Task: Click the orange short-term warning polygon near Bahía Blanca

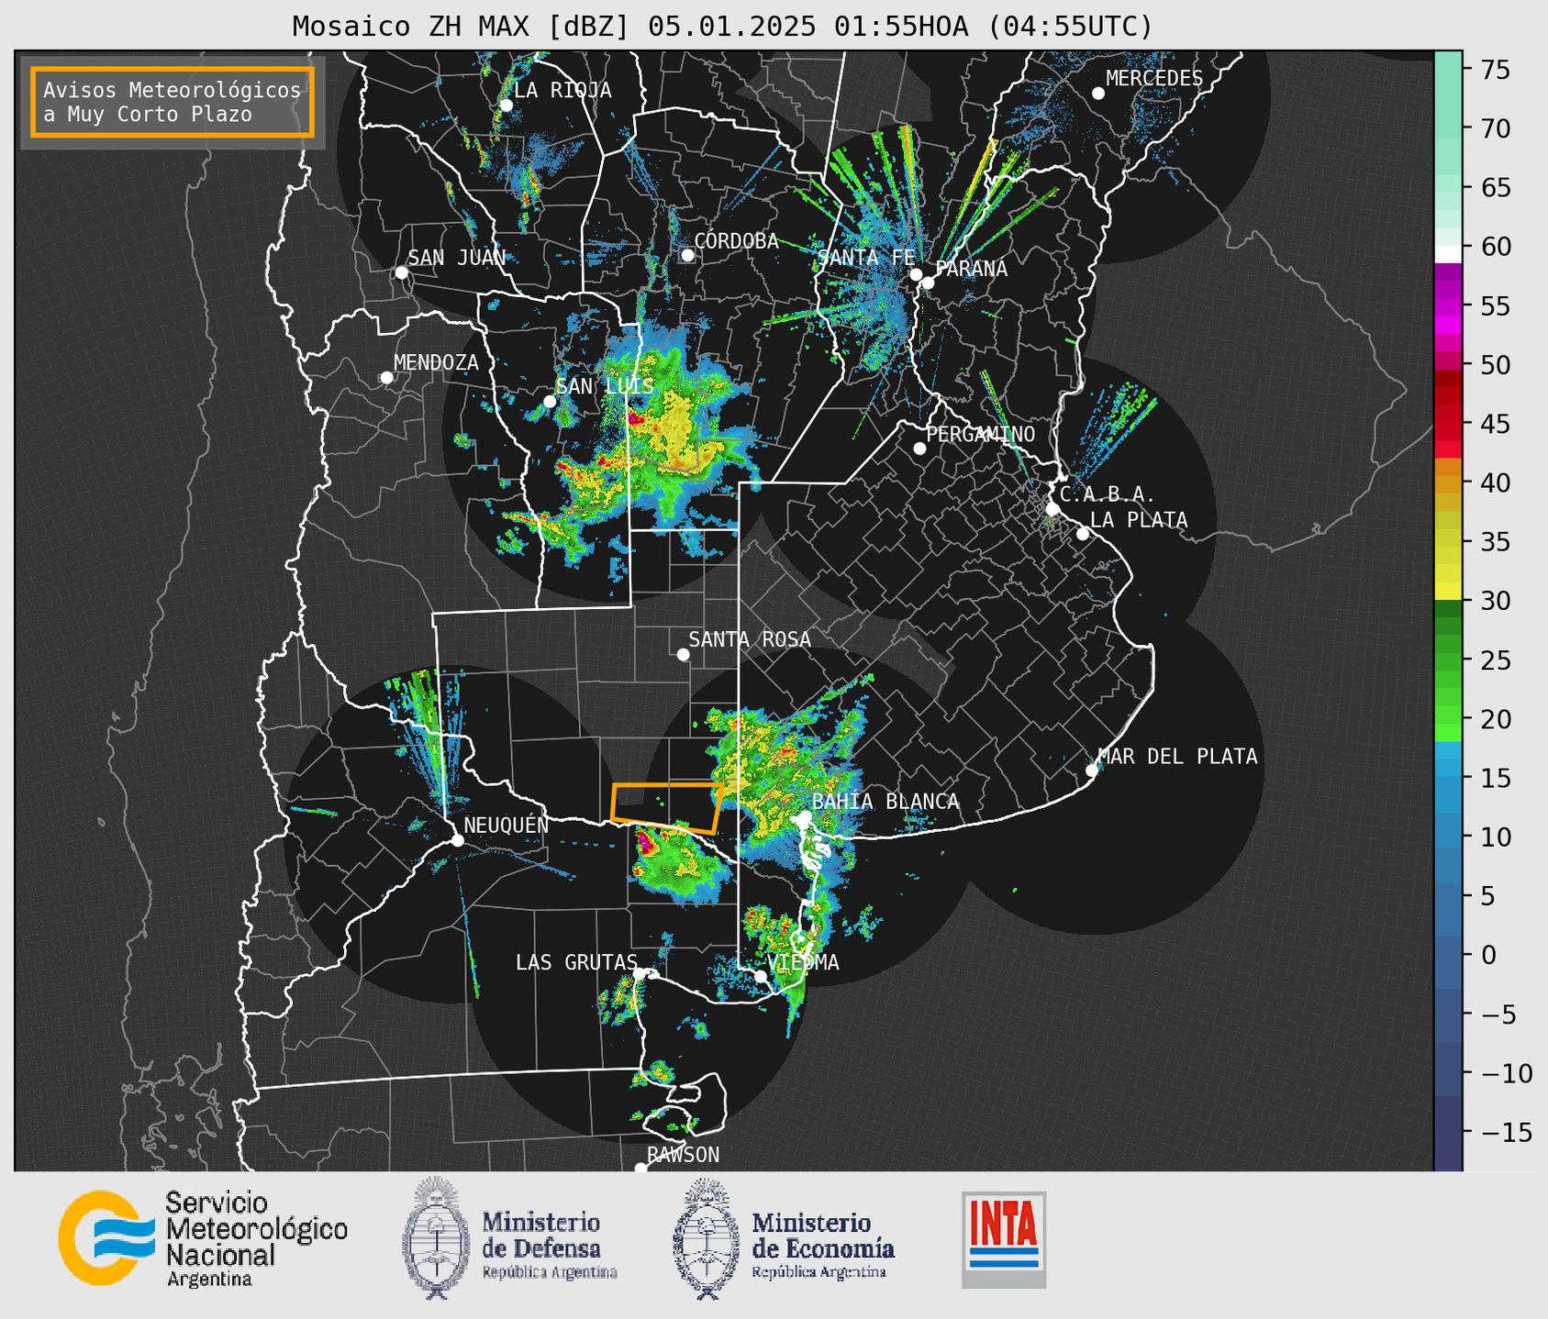Action: click(667, 808)
